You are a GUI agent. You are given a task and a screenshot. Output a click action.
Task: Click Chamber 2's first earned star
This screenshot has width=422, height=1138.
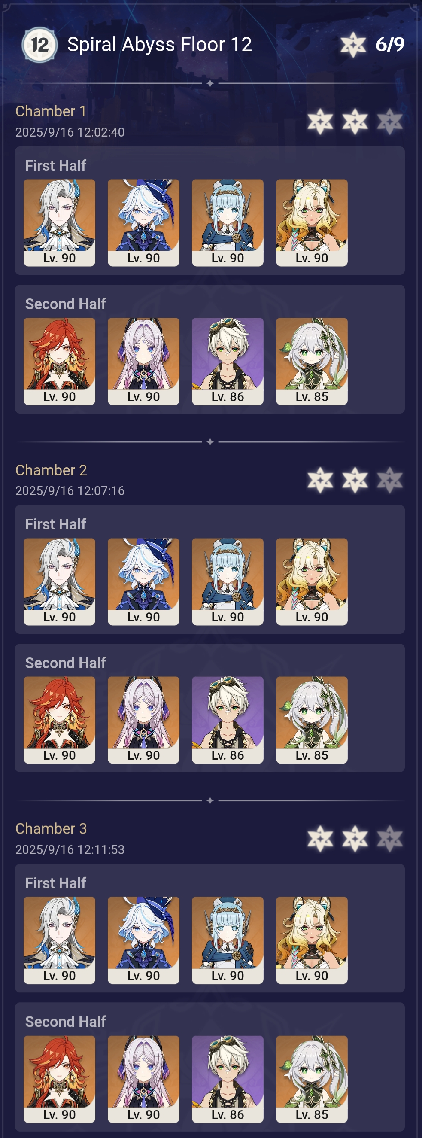coord(320,480)
